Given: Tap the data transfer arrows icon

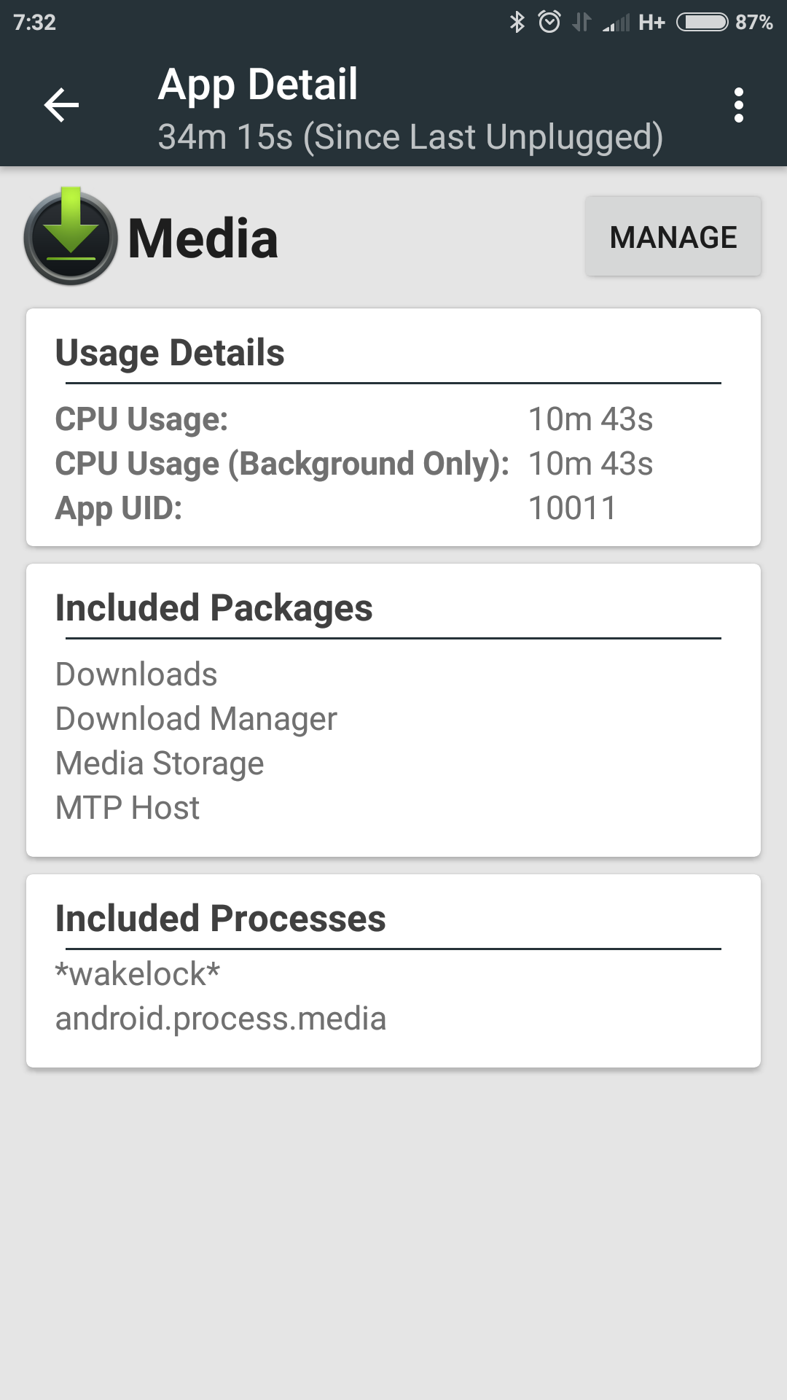Looking at the screenshot, I should (581, 22).
